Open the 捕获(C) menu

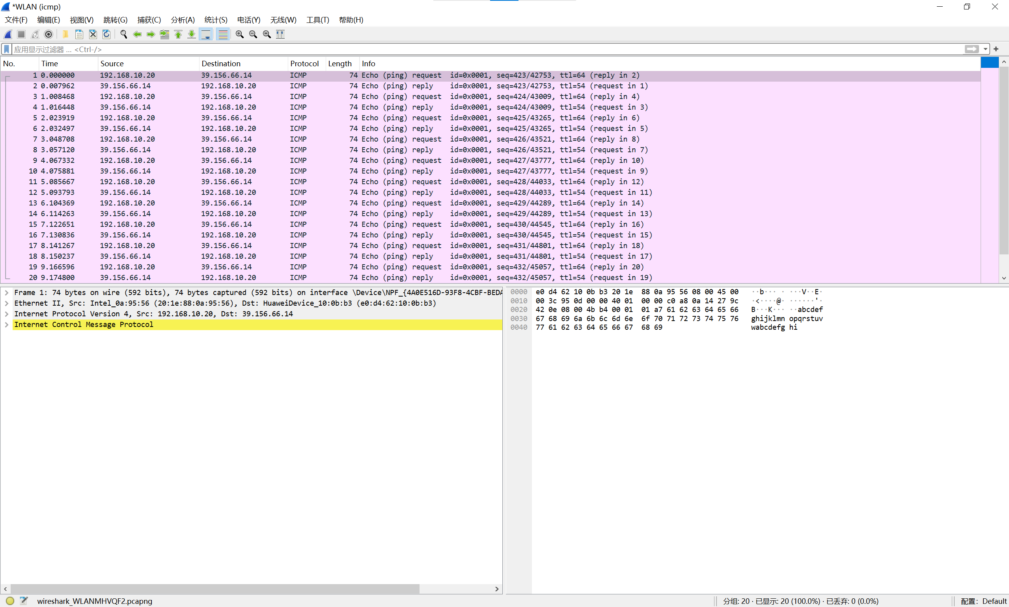pos(149,20)
